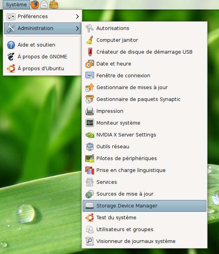Select the Administration menu entry
The width and height of the screenshot is (219, 254).
coord(42,28)
